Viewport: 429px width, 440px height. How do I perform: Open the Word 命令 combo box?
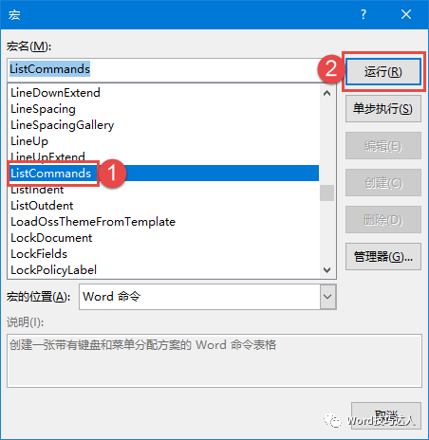click(x=208, y=297)
